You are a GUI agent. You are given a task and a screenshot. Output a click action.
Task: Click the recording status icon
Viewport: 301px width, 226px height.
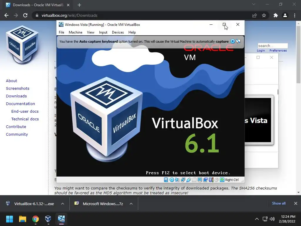205,180
